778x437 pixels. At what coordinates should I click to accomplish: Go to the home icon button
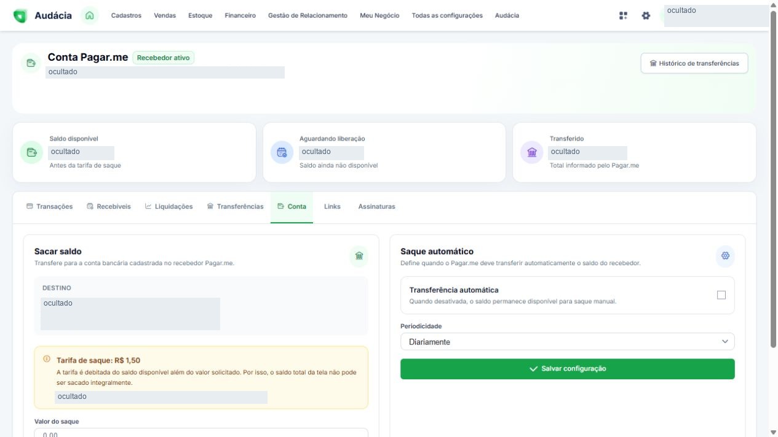[90, 15]
